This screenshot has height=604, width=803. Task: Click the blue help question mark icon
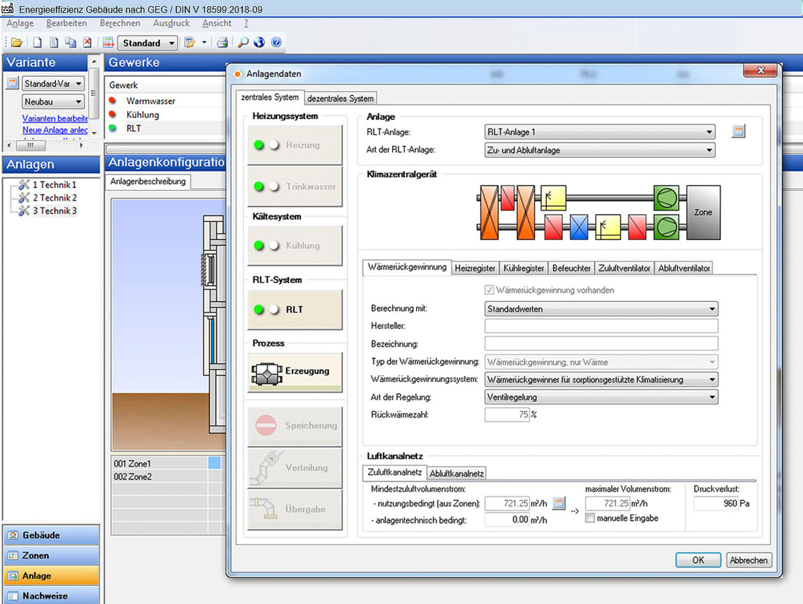(276, 43)
